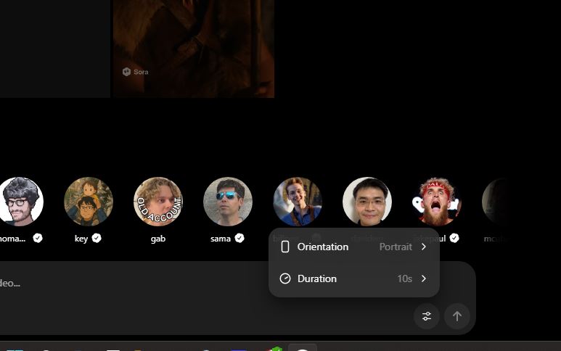The width and height of the screenshot is (561, 351).
Task: Select the gab OLD ACCOUNT avatar
Action: (157, 202)
